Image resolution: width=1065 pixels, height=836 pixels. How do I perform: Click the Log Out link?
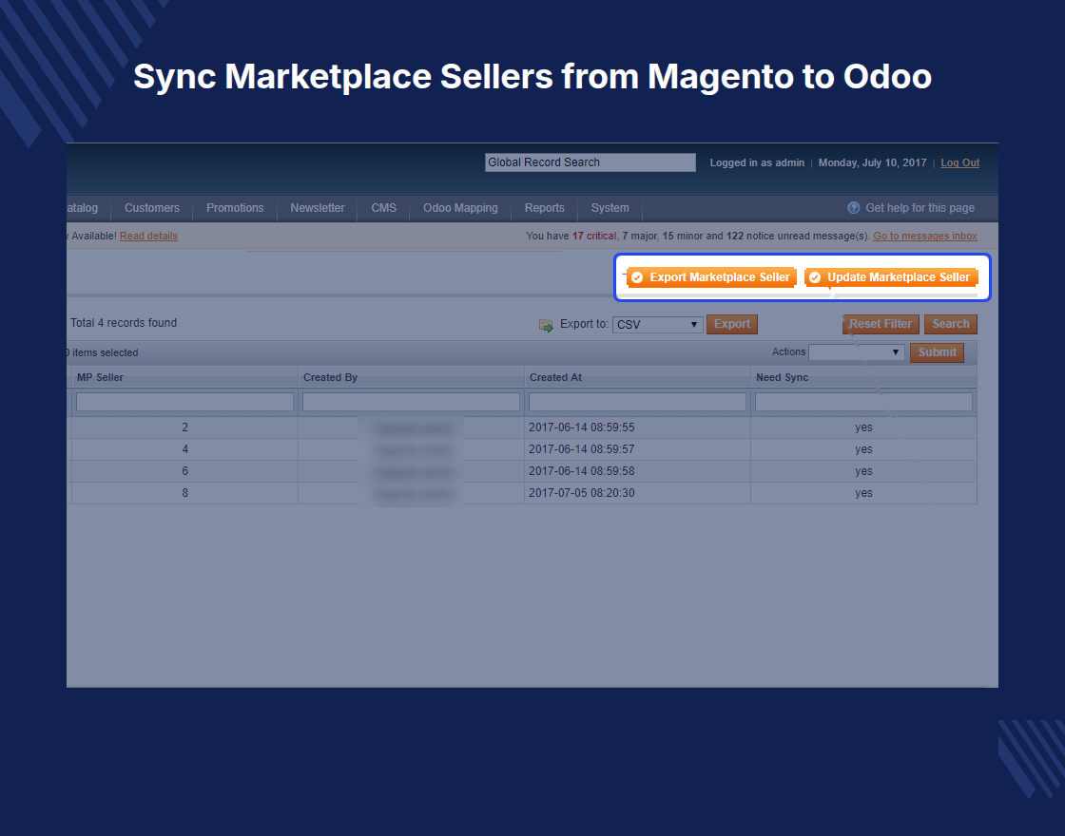pos(960,162)
